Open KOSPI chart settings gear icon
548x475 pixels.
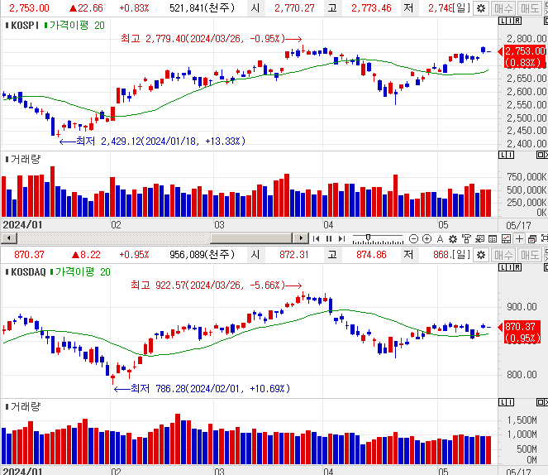481,8
